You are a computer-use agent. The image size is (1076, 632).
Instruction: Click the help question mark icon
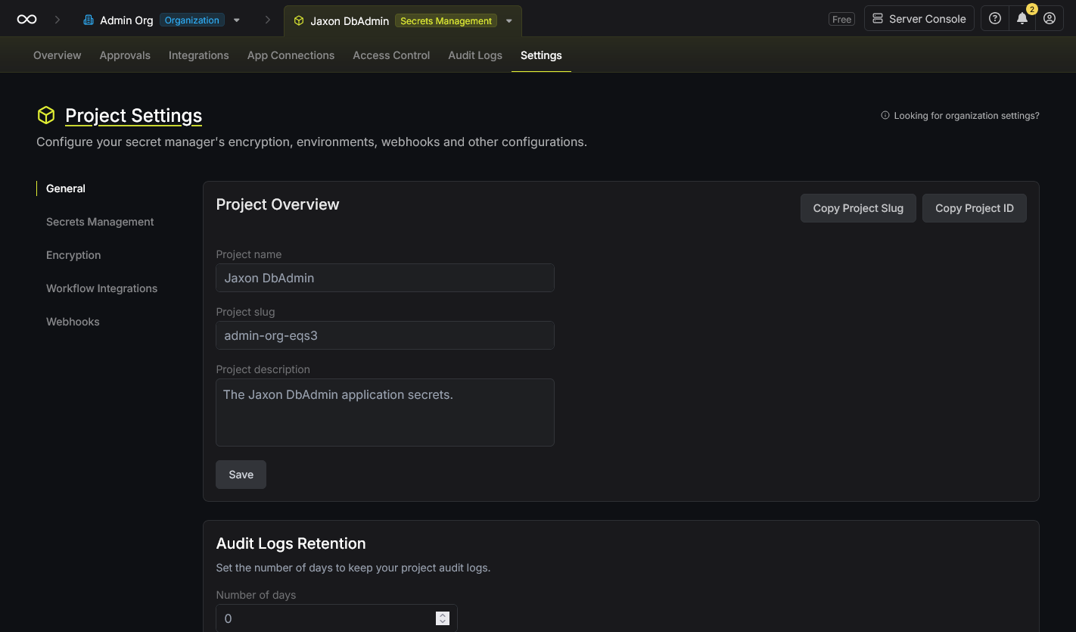994,18
